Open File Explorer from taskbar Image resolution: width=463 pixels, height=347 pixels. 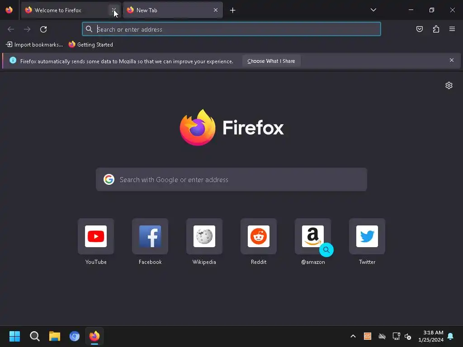tap(55, 336)
